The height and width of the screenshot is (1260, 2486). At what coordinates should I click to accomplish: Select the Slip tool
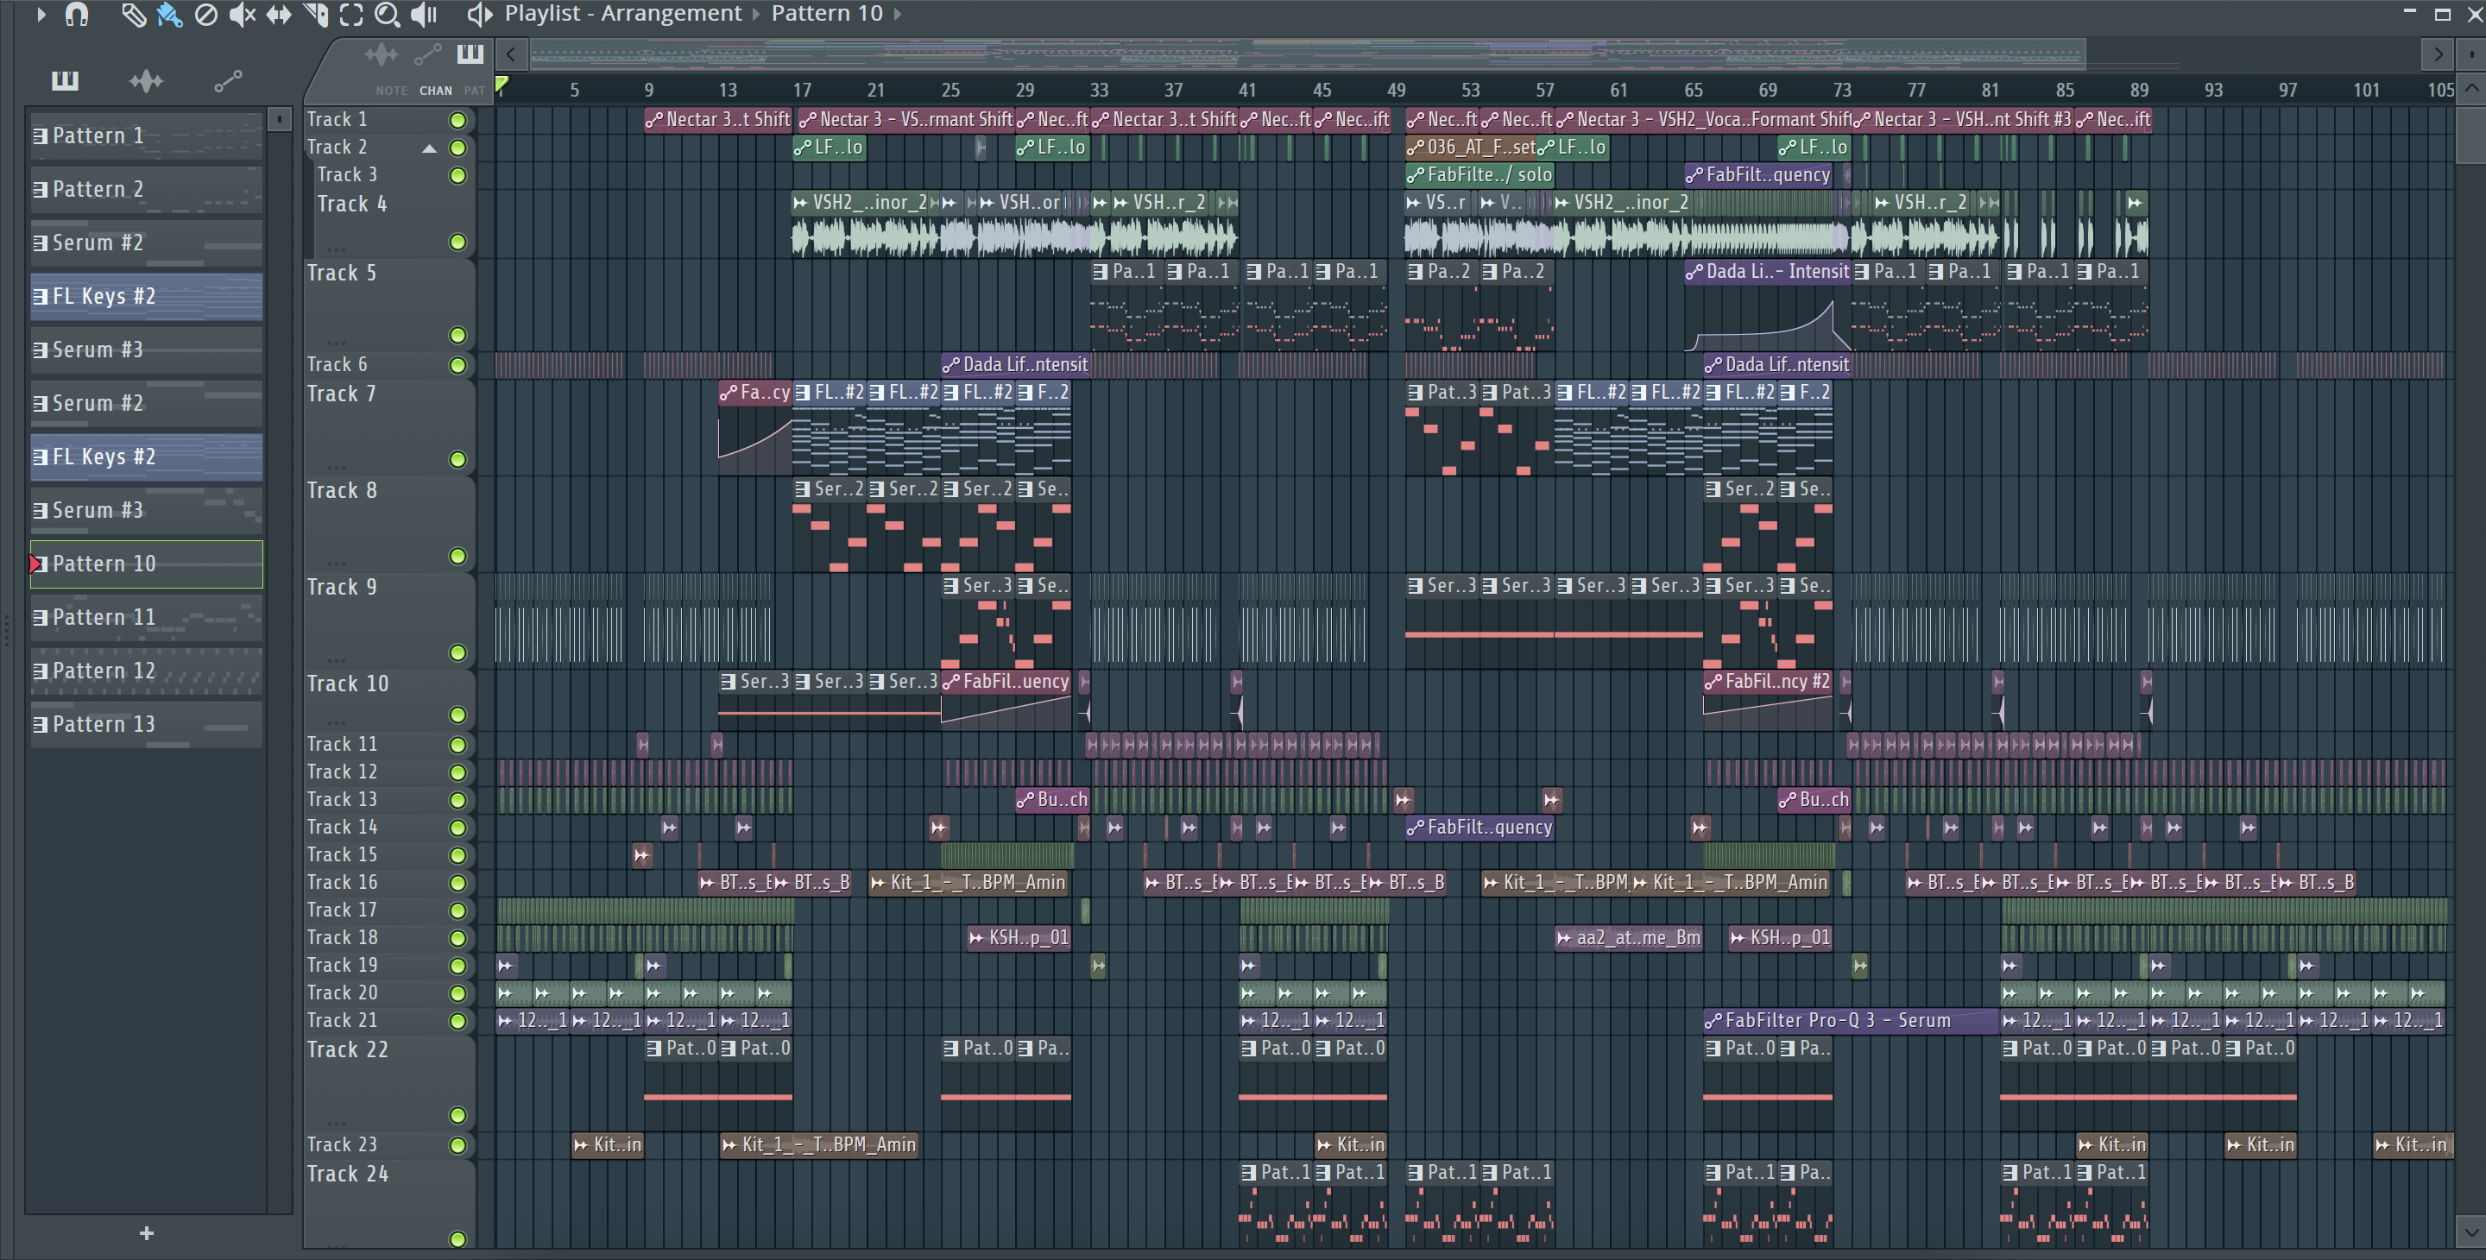point(279,15)
